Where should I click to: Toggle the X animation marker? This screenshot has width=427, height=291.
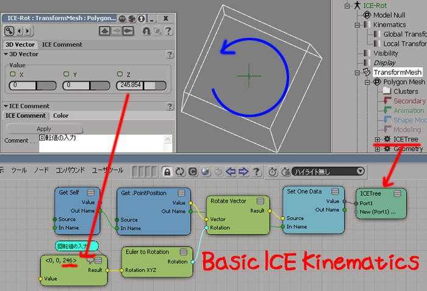[x=12, y=74]
